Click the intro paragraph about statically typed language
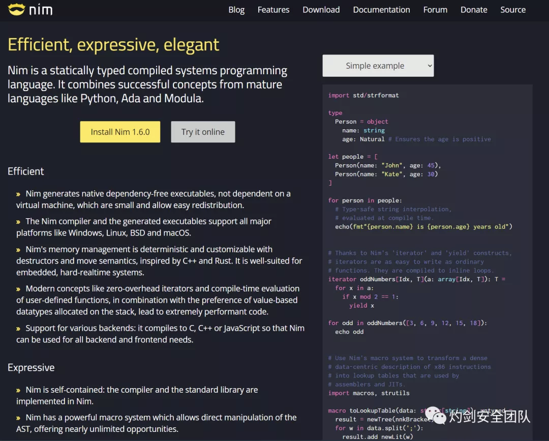549x441 pixels. coord(147,84)
